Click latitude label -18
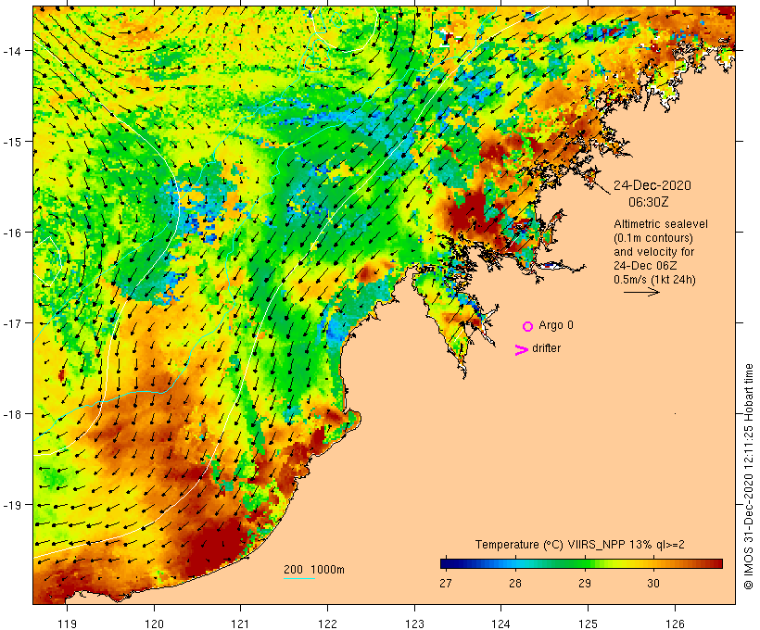Viewport: 760px width, 630px height. coord(11,414)
